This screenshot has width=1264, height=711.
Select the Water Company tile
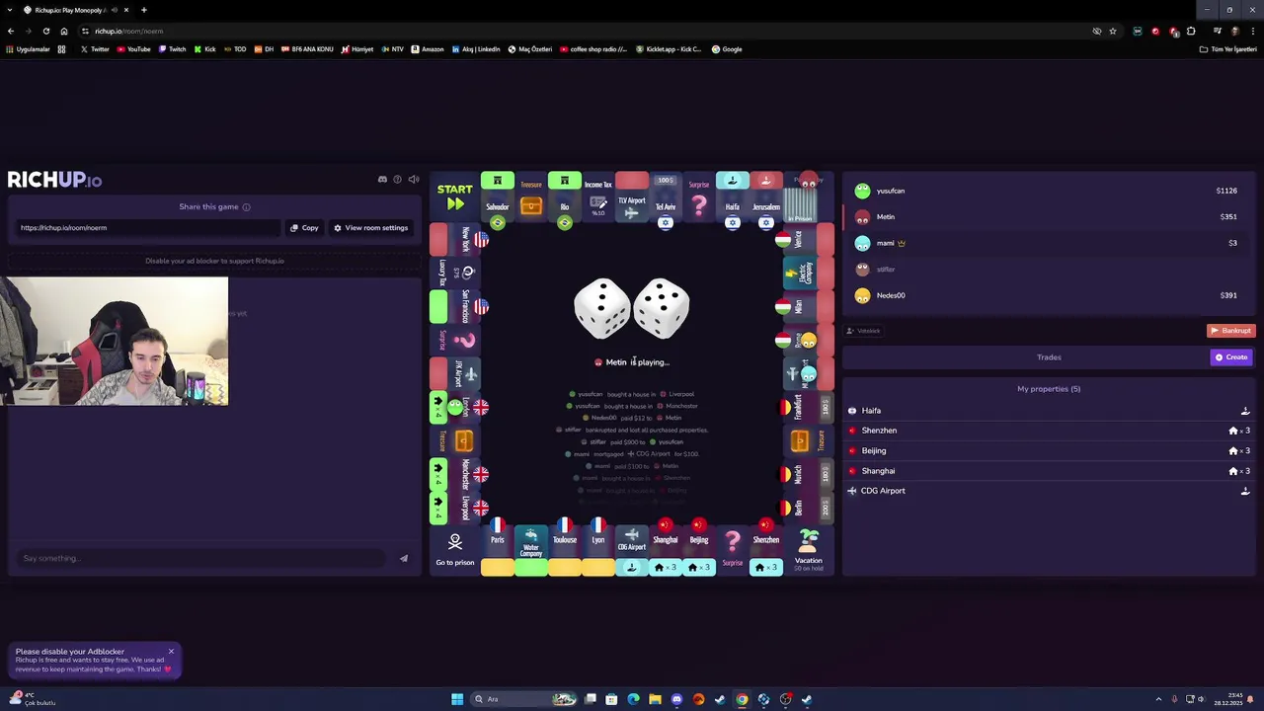coord(531,549)
